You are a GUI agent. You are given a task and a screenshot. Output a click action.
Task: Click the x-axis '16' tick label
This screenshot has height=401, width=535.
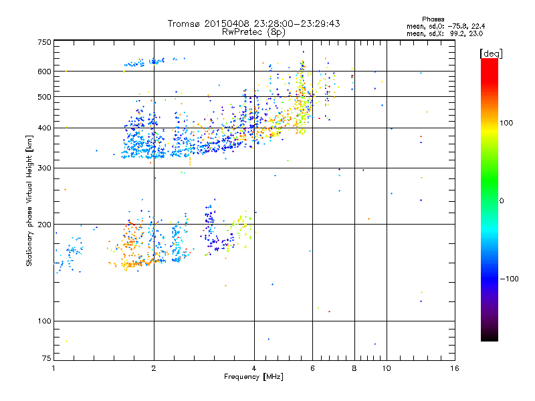pyautogui.click(x=455, y=368)
